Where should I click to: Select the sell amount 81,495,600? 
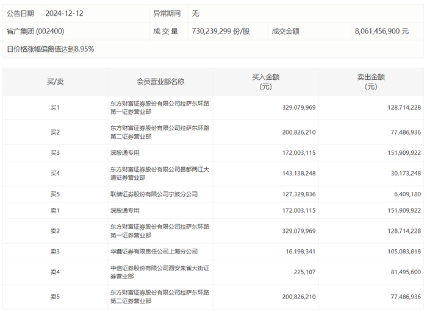(x=406, y=272)
